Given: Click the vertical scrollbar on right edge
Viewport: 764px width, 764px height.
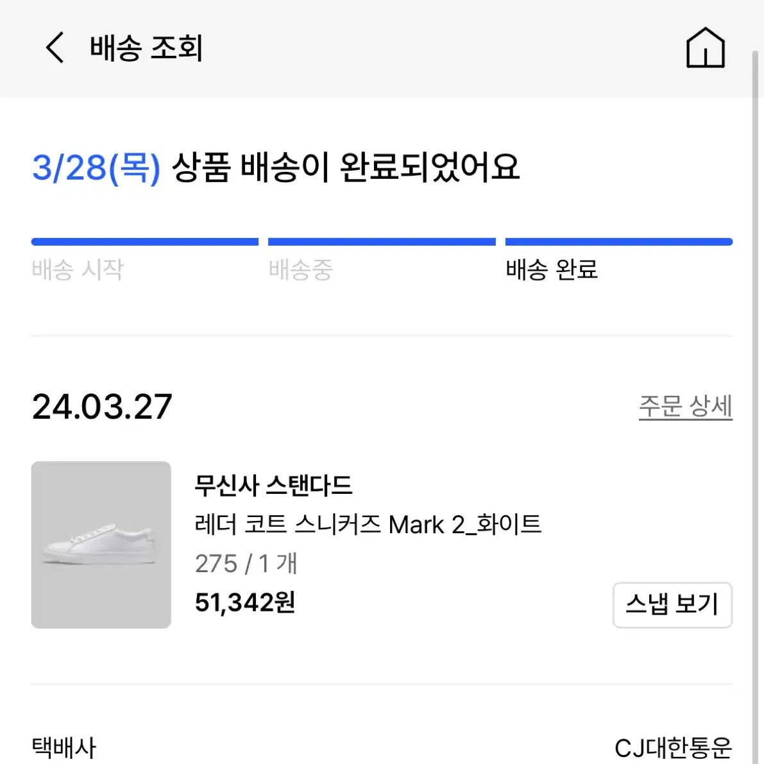Looking at the screenshot, I should [x=756, y=406].
